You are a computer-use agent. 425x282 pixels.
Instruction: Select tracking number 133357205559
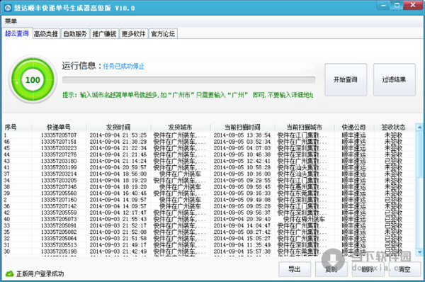(x=59, y=213)
